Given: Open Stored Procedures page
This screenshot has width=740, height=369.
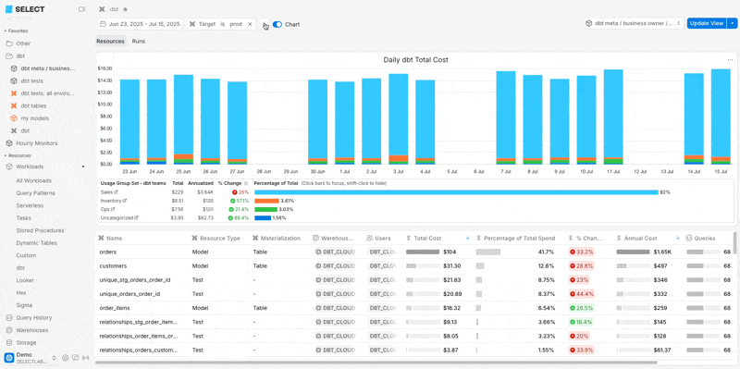Looking at the screenshot, I should click(40, 230).
